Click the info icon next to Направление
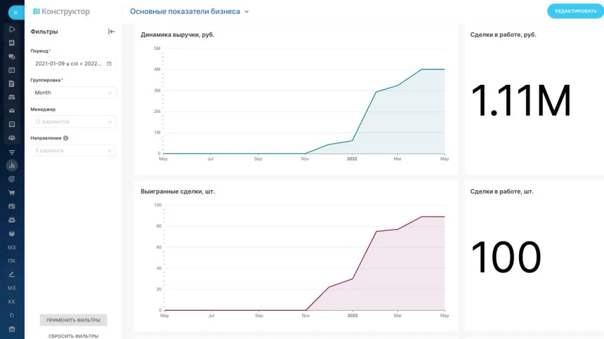Screen dimensions: 604x339 pyautogui.click(x=65, y=138)
